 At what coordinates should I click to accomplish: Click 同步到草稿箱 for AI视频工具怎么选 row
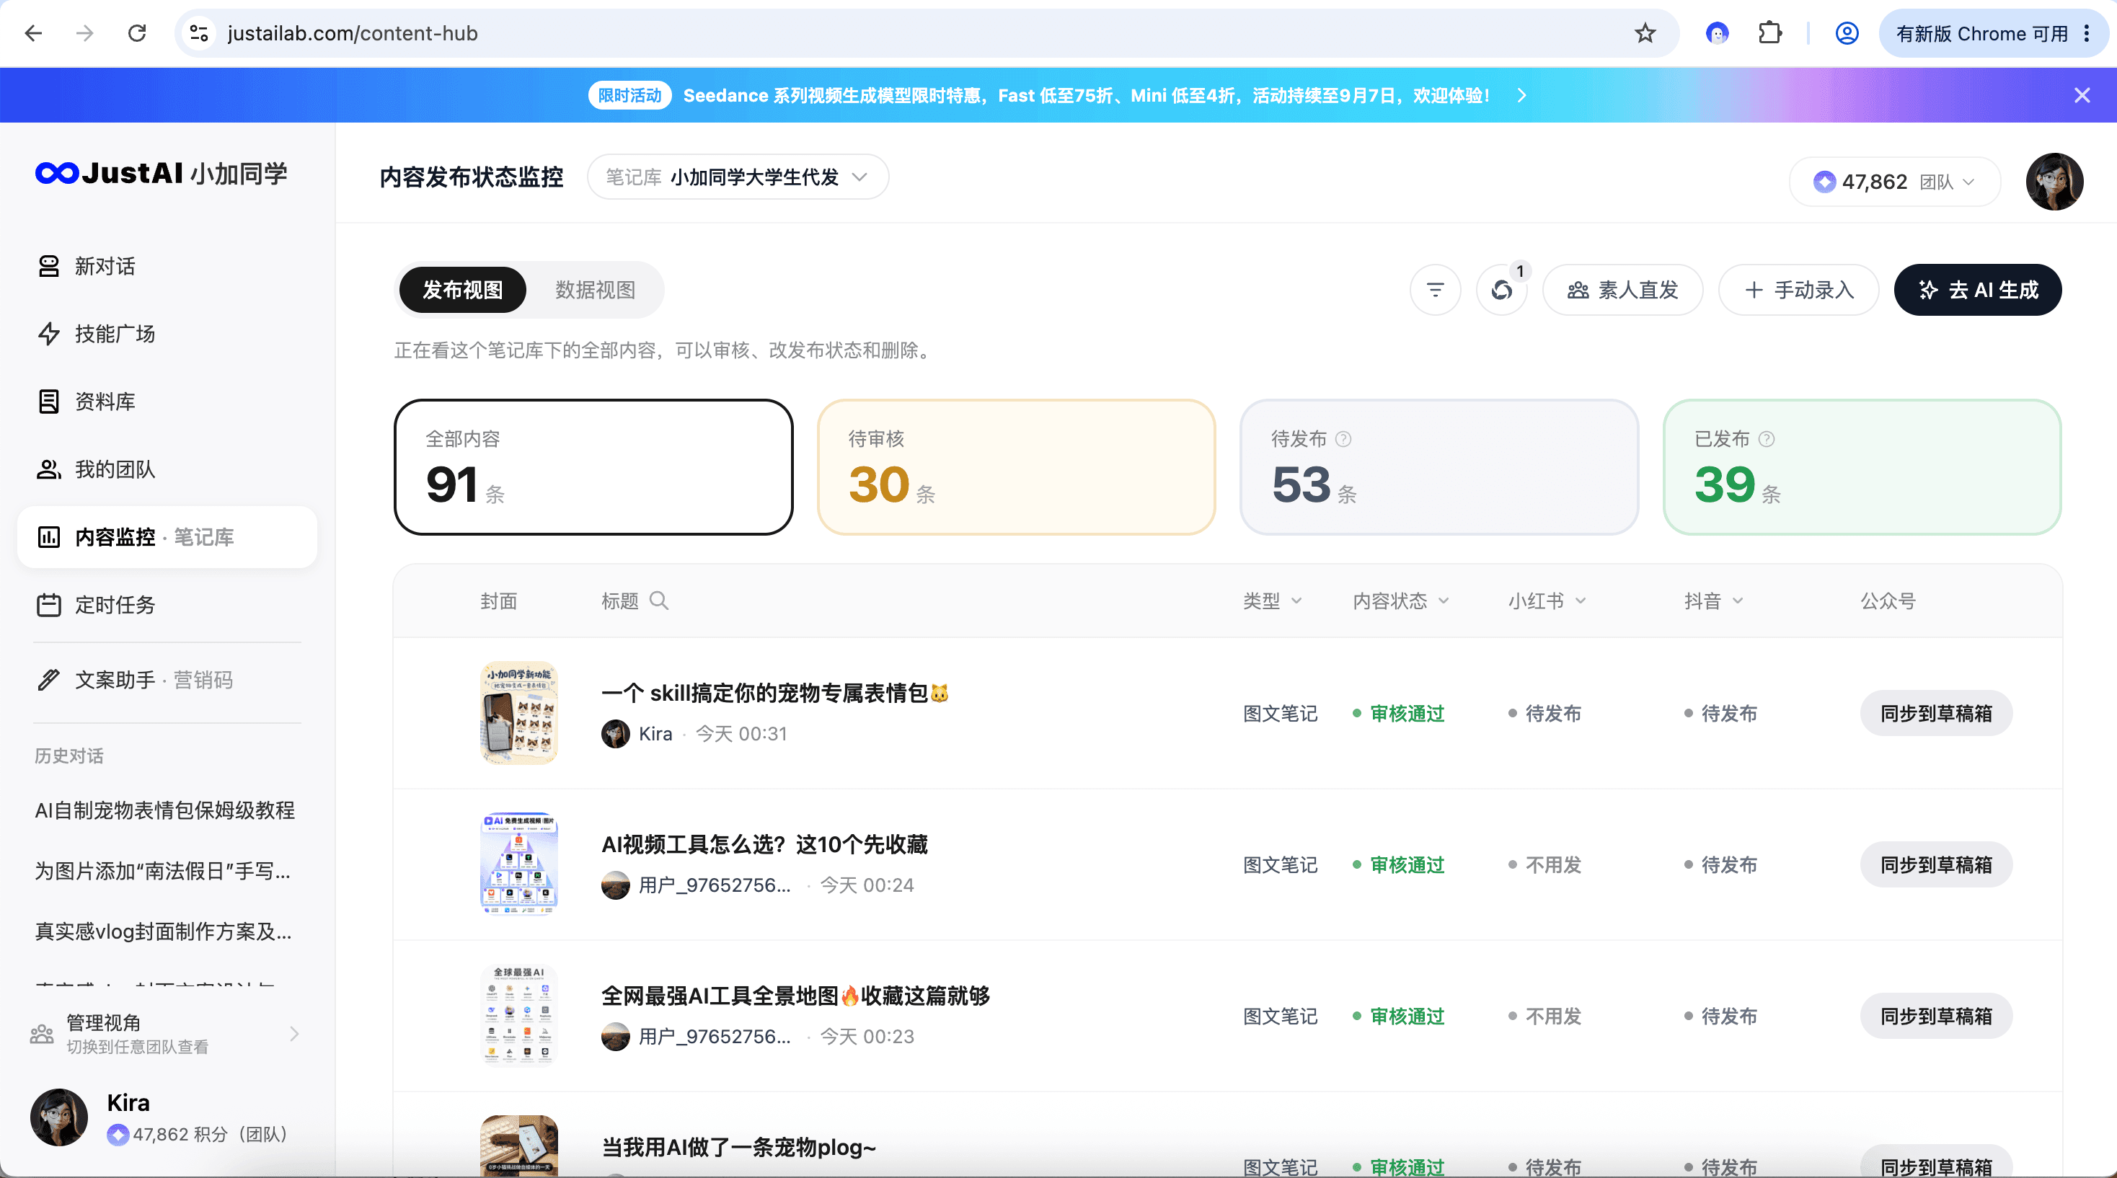pos(1936,864)
